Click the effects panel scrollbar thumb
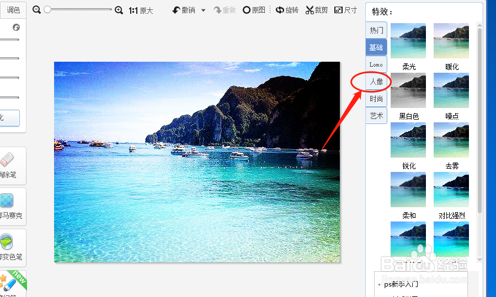This screenshot has width=496, height=297. [x=479, y=120]
